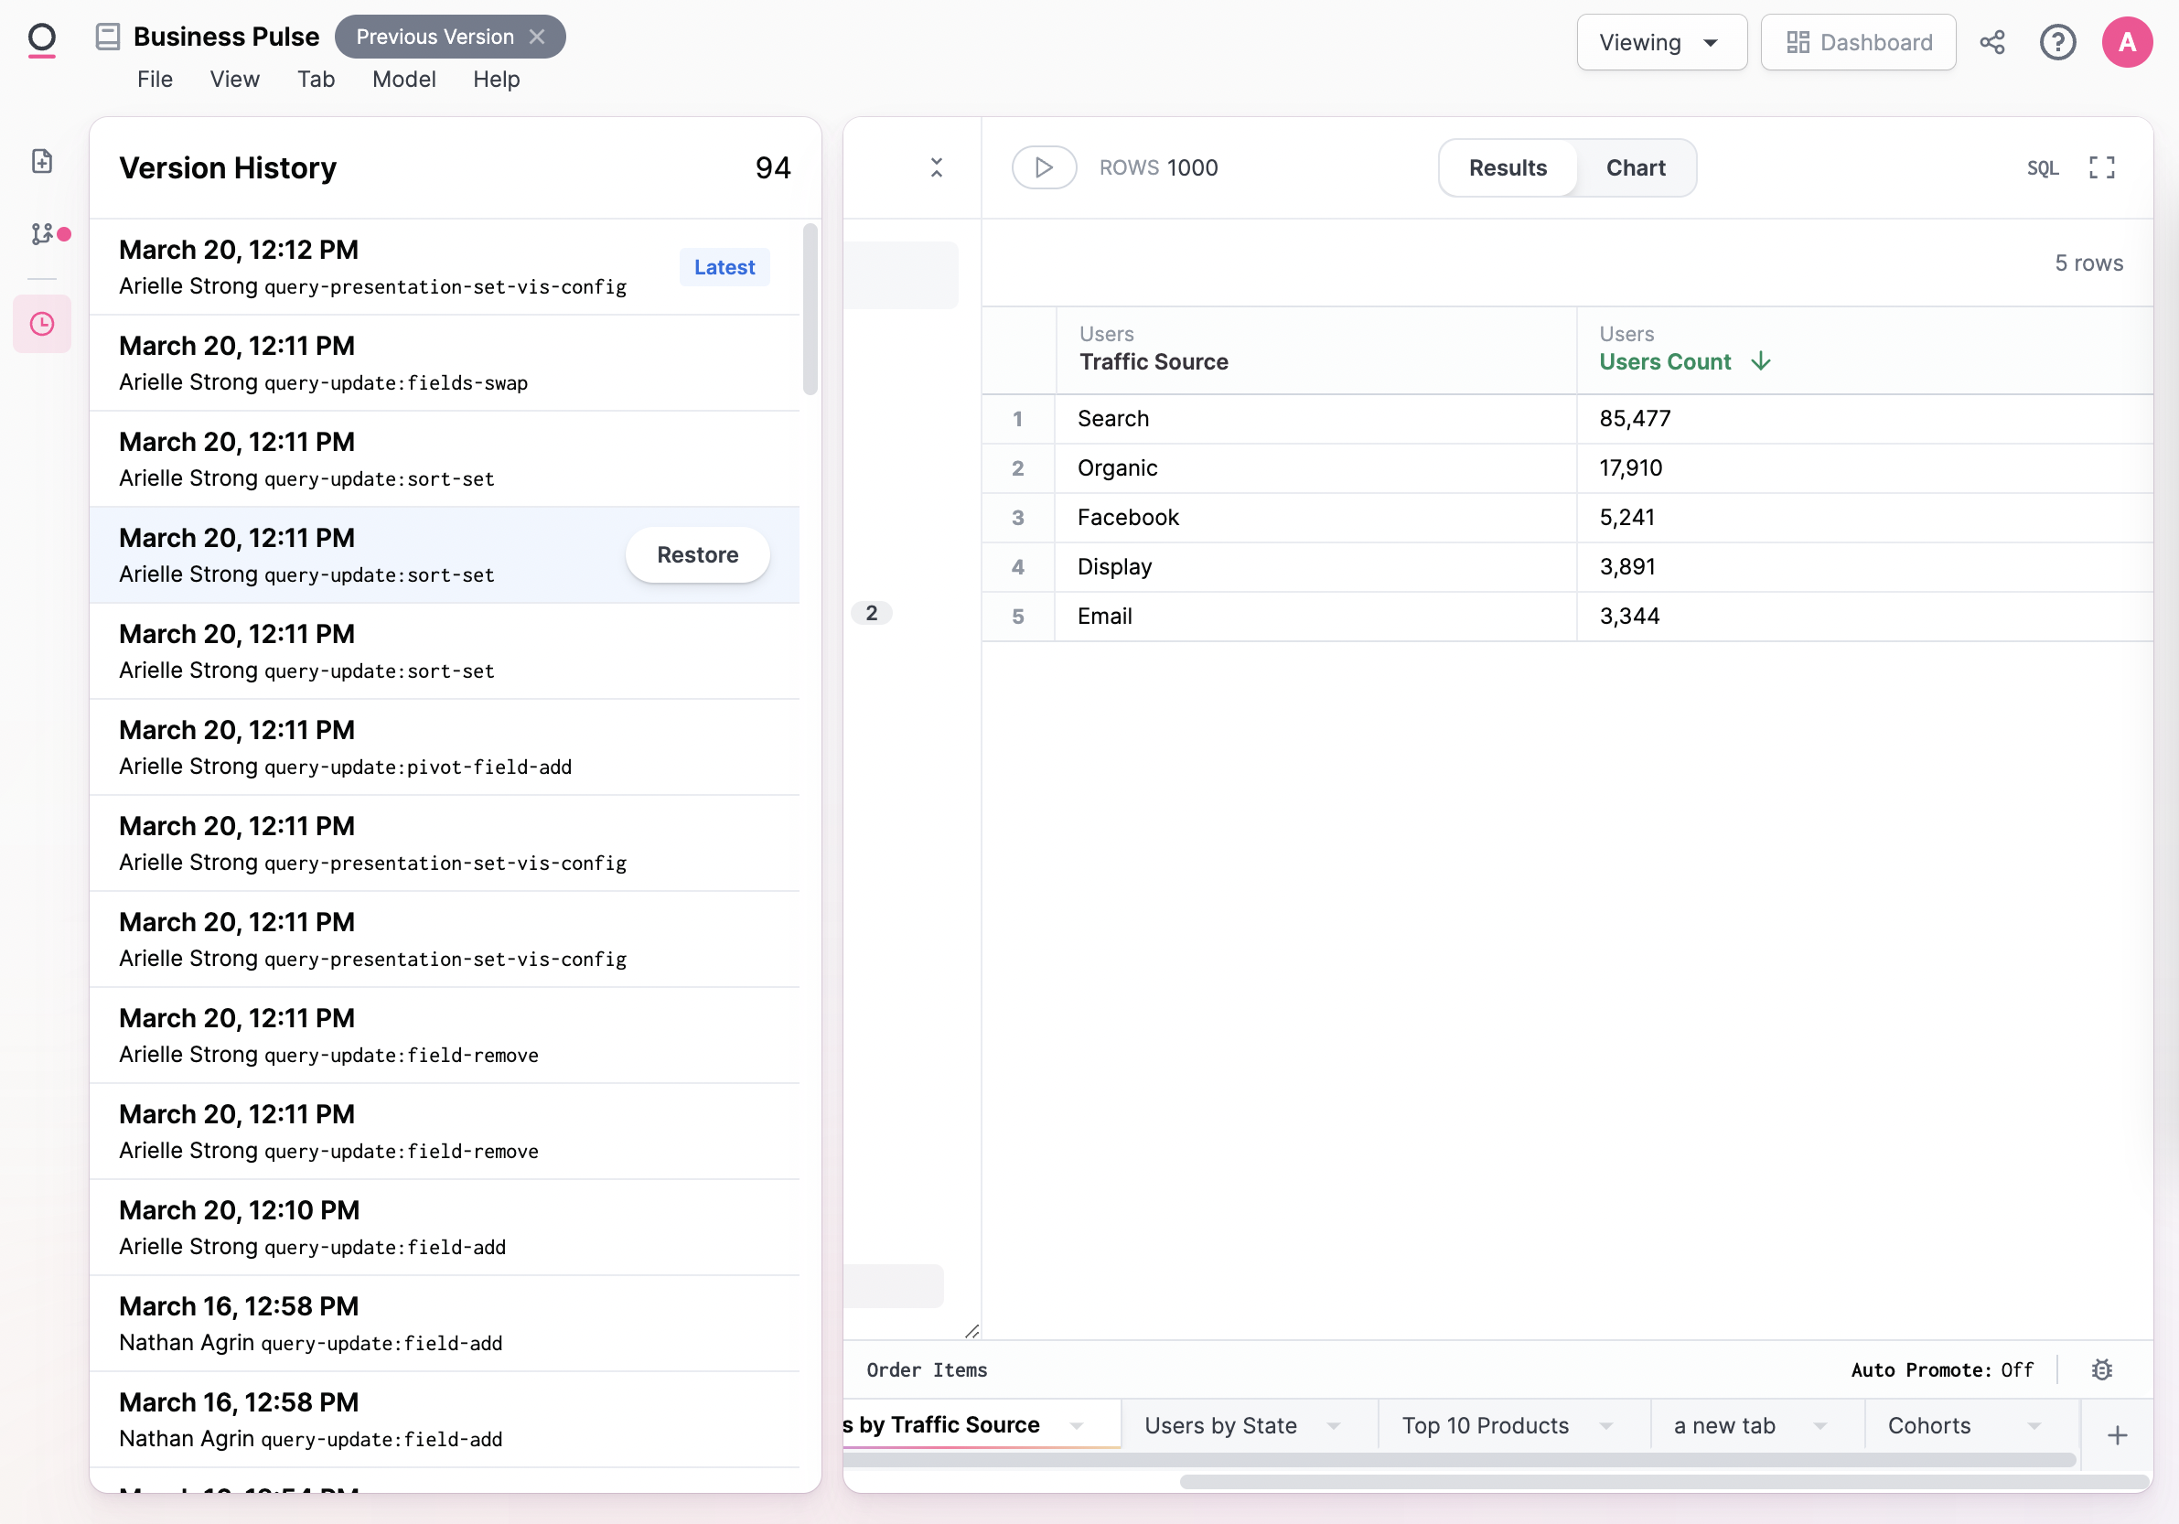Open the Viewing mode dropdown
This screenshot has height=1524, width=2179.
1660,42
